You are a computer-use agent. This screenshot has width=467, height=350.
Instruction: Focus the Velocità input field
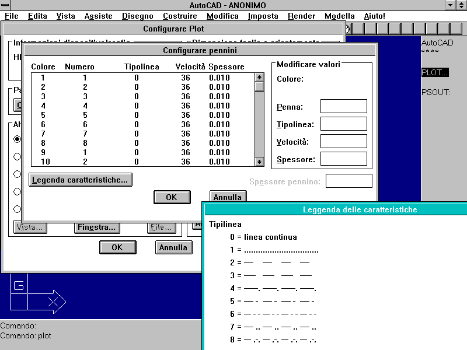pos(344,141)
